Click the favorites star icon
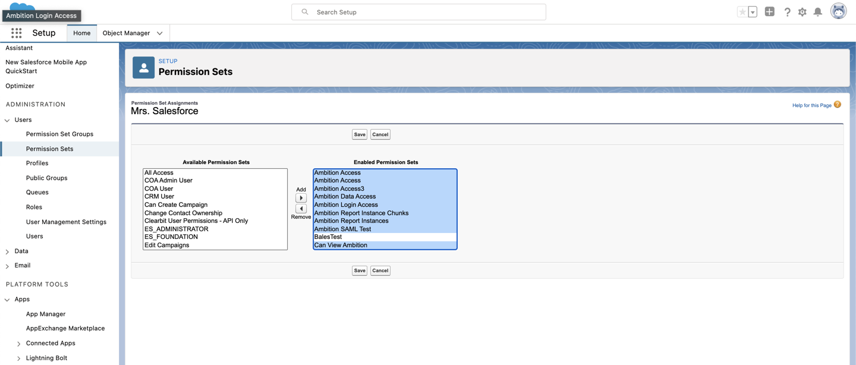Screen dimensions: 856x365 click(742, 12)
